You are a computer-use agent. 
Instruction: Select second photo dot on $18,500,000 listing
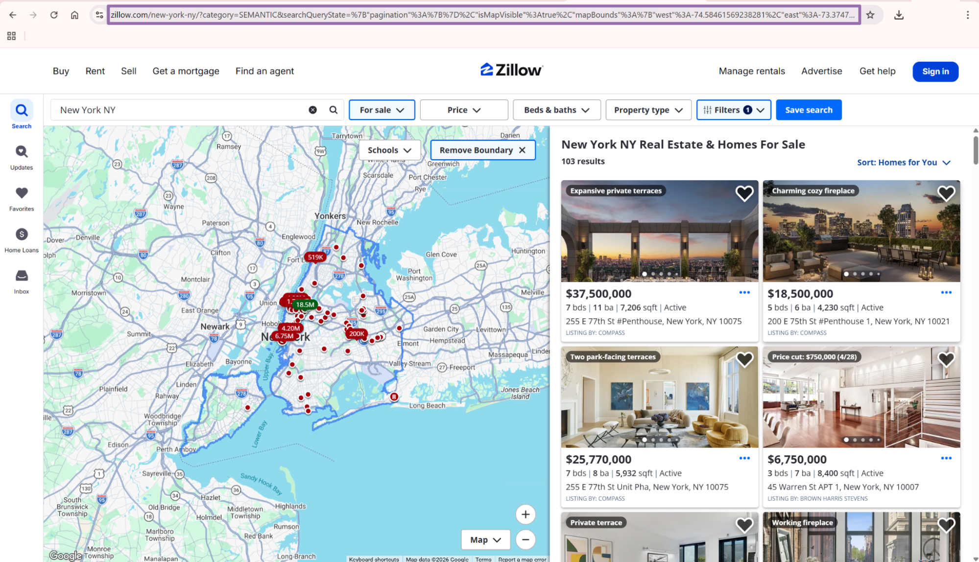(855, 274)
